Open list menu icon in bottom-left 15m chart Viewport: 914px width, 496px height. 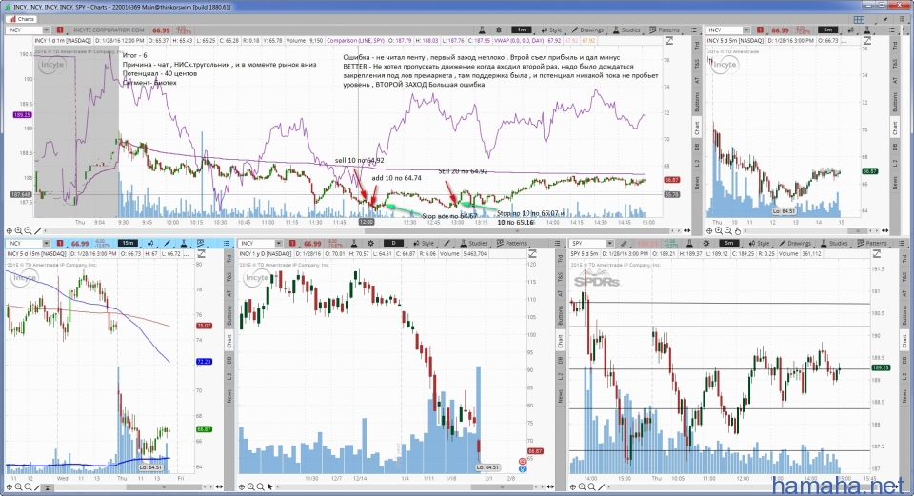[x=227, y=243]
